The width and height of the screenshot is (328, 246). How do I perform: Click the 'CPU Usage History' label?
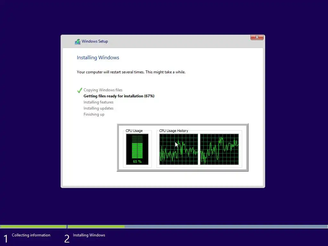pos(174,131)
